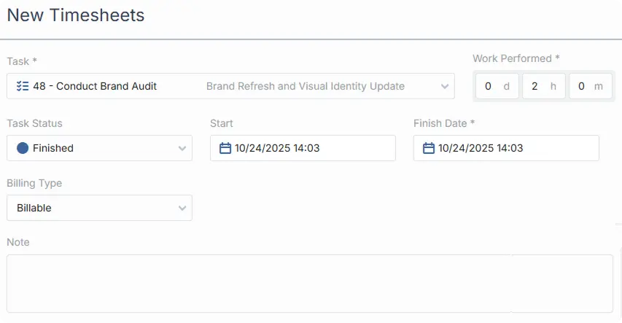Click the 'Note' field label
The width and height of the screenshot is (622, 323).
[x=18, y=242]
